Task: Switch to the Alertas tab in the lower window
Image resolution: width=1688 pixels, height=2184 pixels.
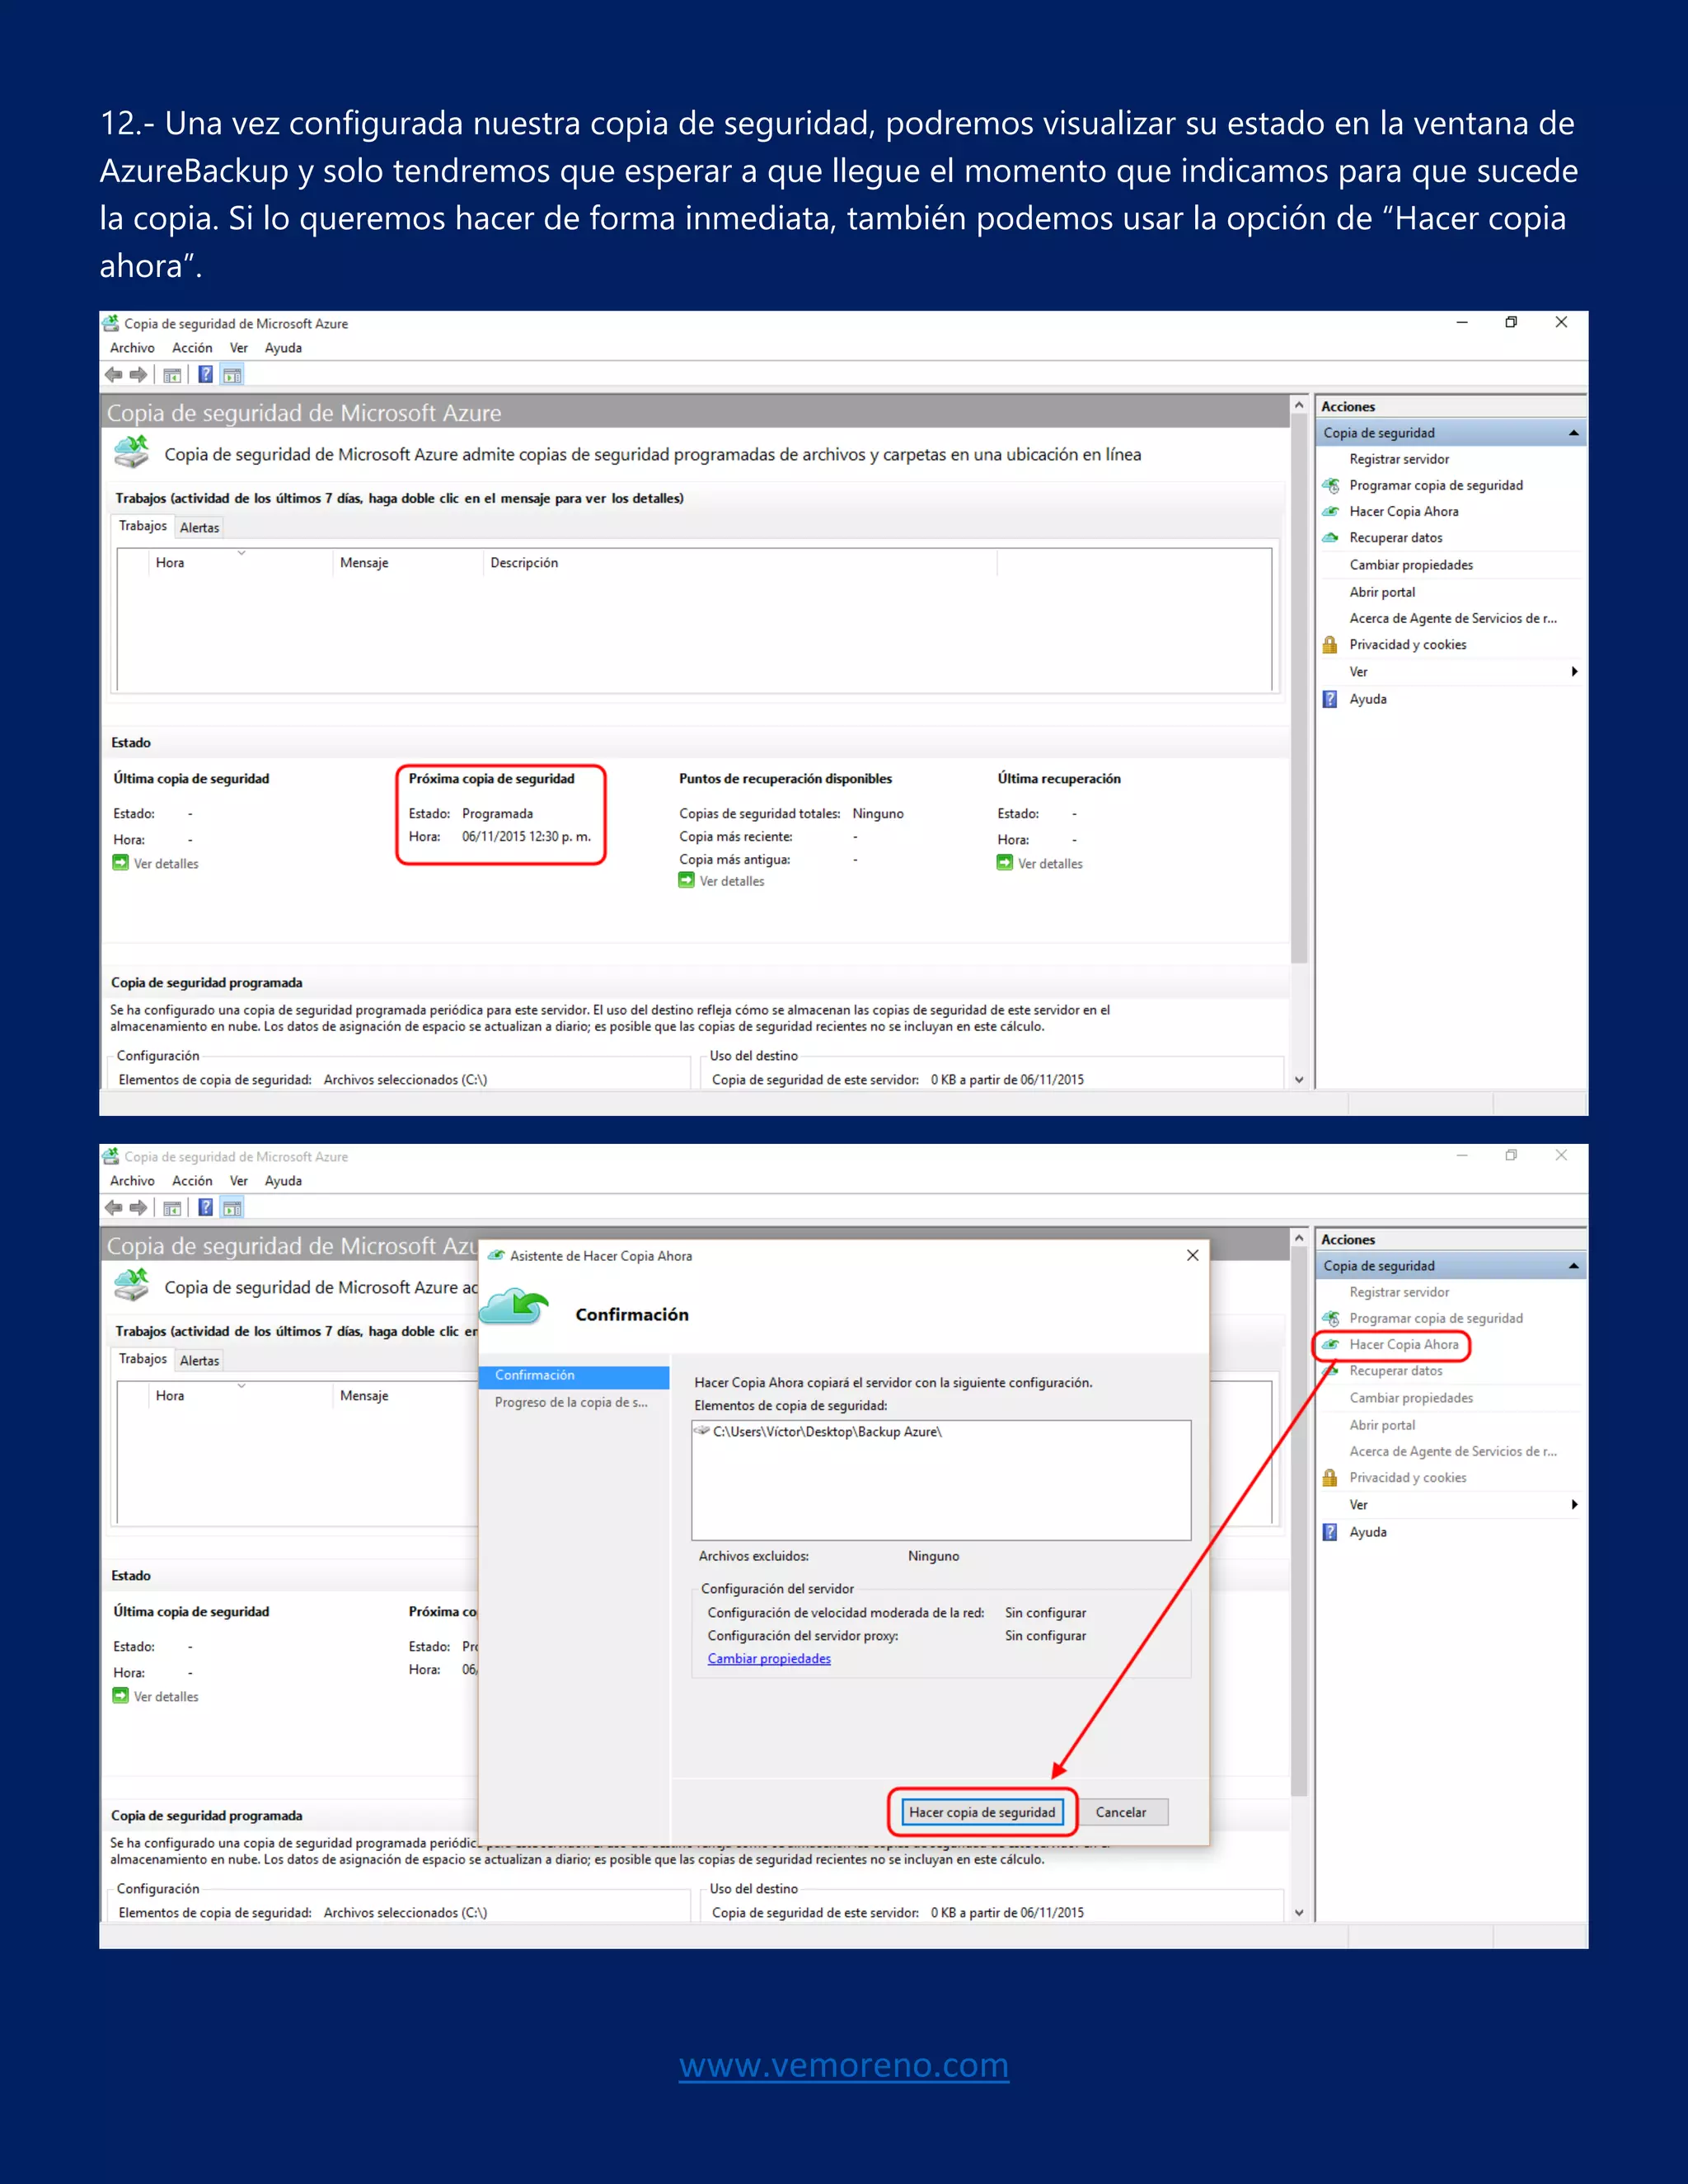Action: coord(199,1361)
